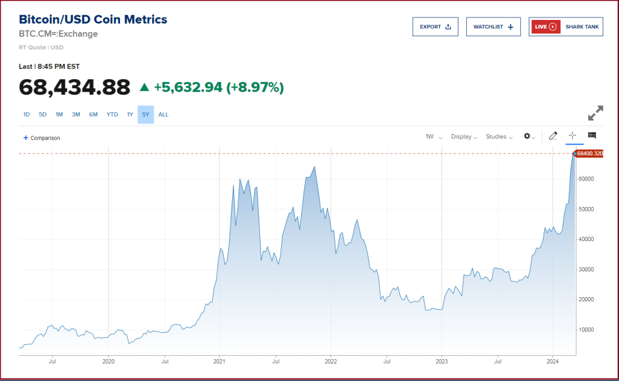The height and width of the screenshot is (381, 619).
Task: Click the 68400.320 current price label
Action: [588, 153]
